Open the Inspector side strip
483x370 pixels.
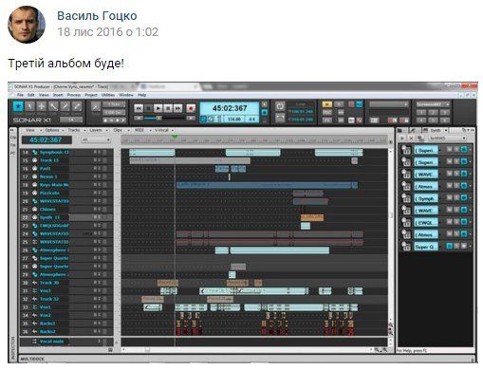13,347
